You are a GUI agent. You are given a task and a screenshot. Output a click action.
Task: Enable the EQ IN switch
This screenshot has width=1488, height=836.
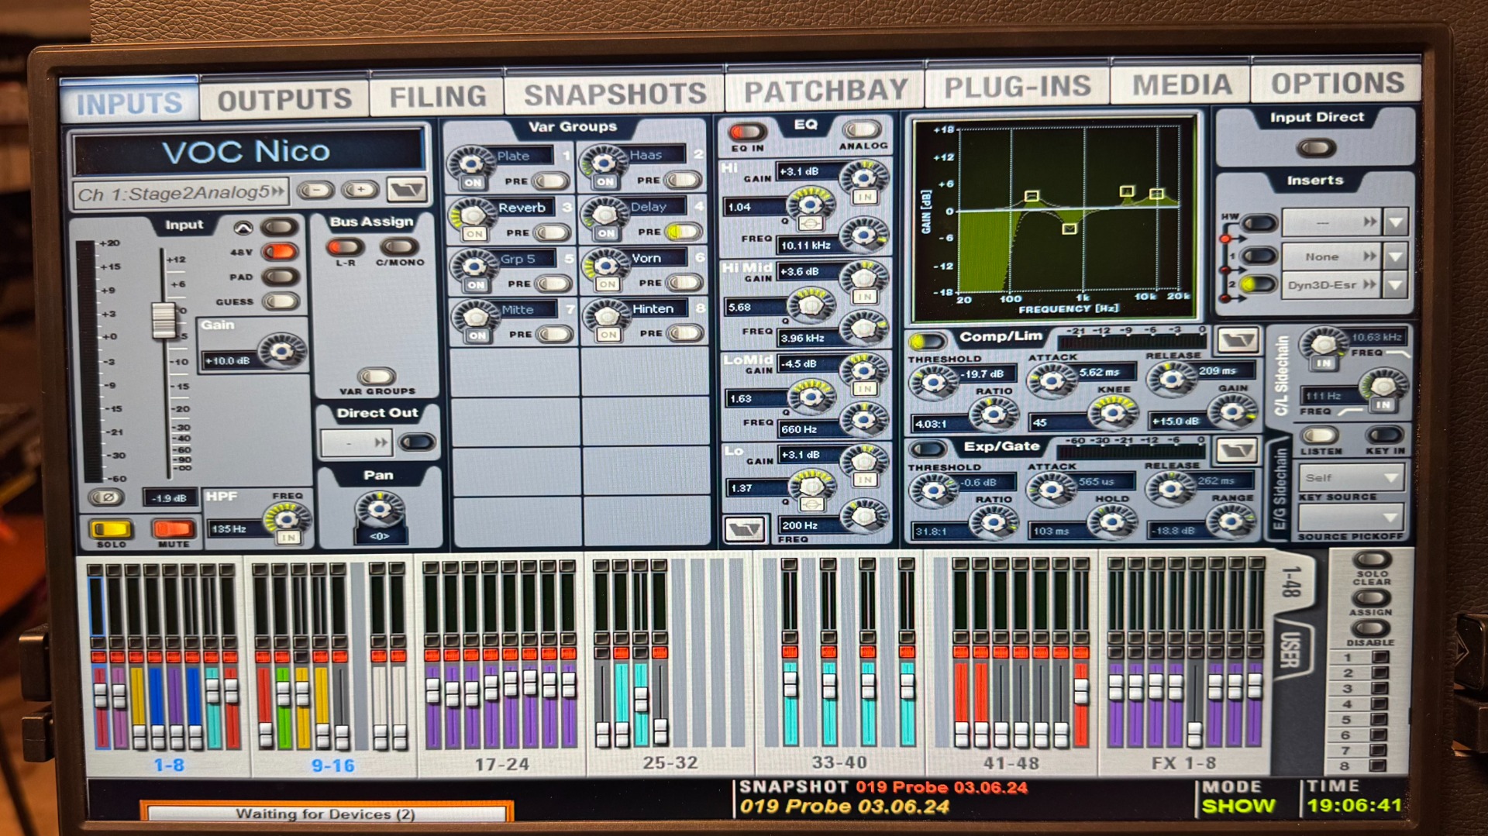coord(746,132)
